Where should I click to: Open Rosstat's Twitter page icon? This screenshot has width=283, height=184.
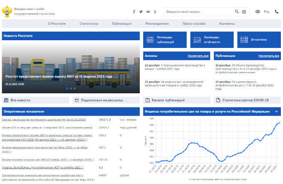coord(141,12)
